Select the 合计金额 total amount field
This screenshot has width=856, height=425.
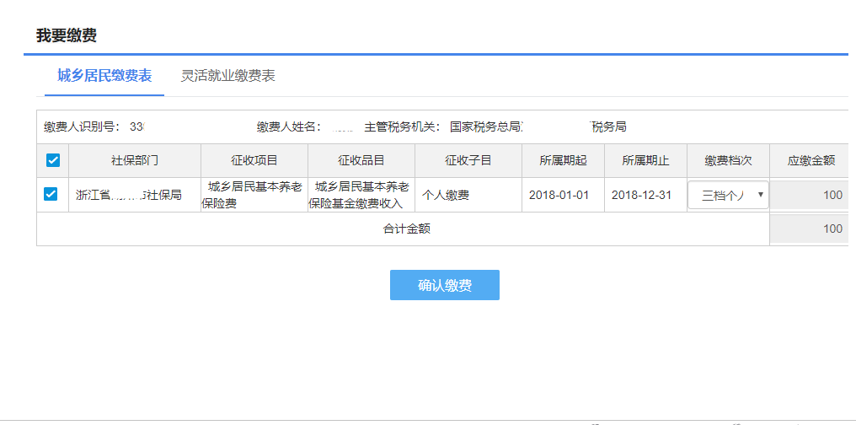click(808, 229)
